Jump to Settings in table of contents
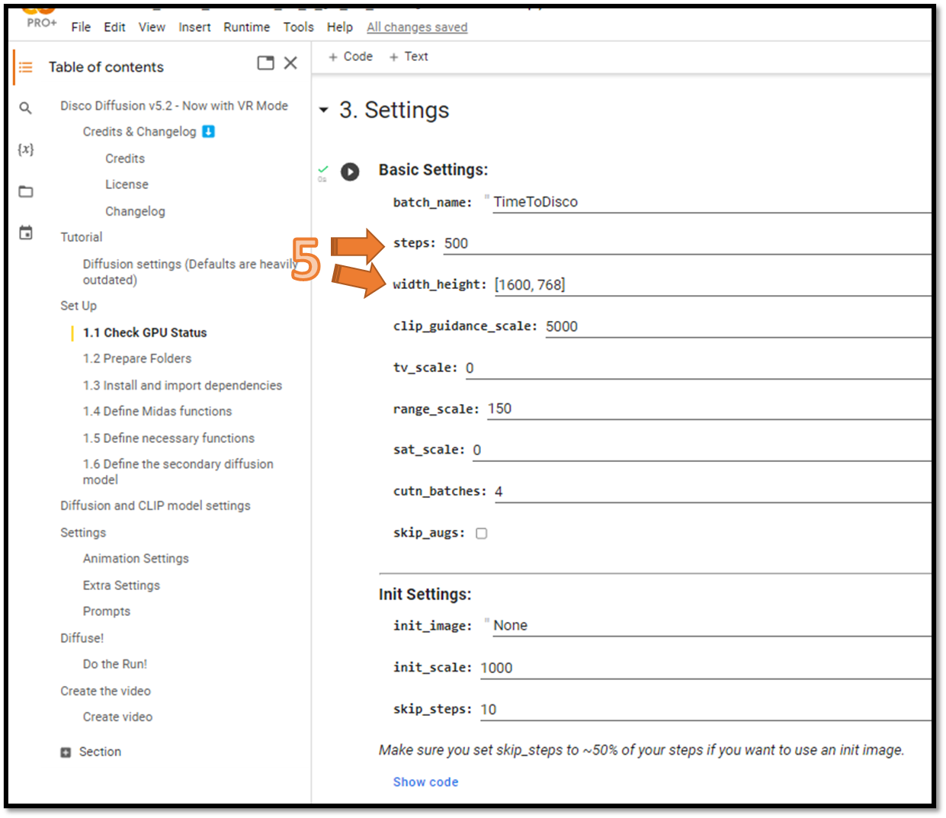The image size is (946, 818). coord(83,532)
